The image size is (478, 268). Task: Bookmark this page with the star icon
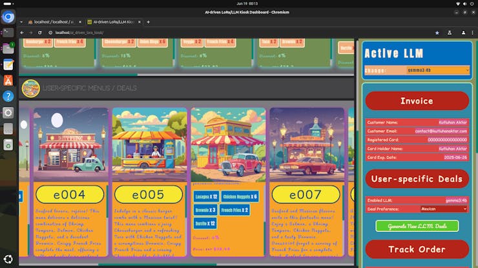[x=437, y=32]
